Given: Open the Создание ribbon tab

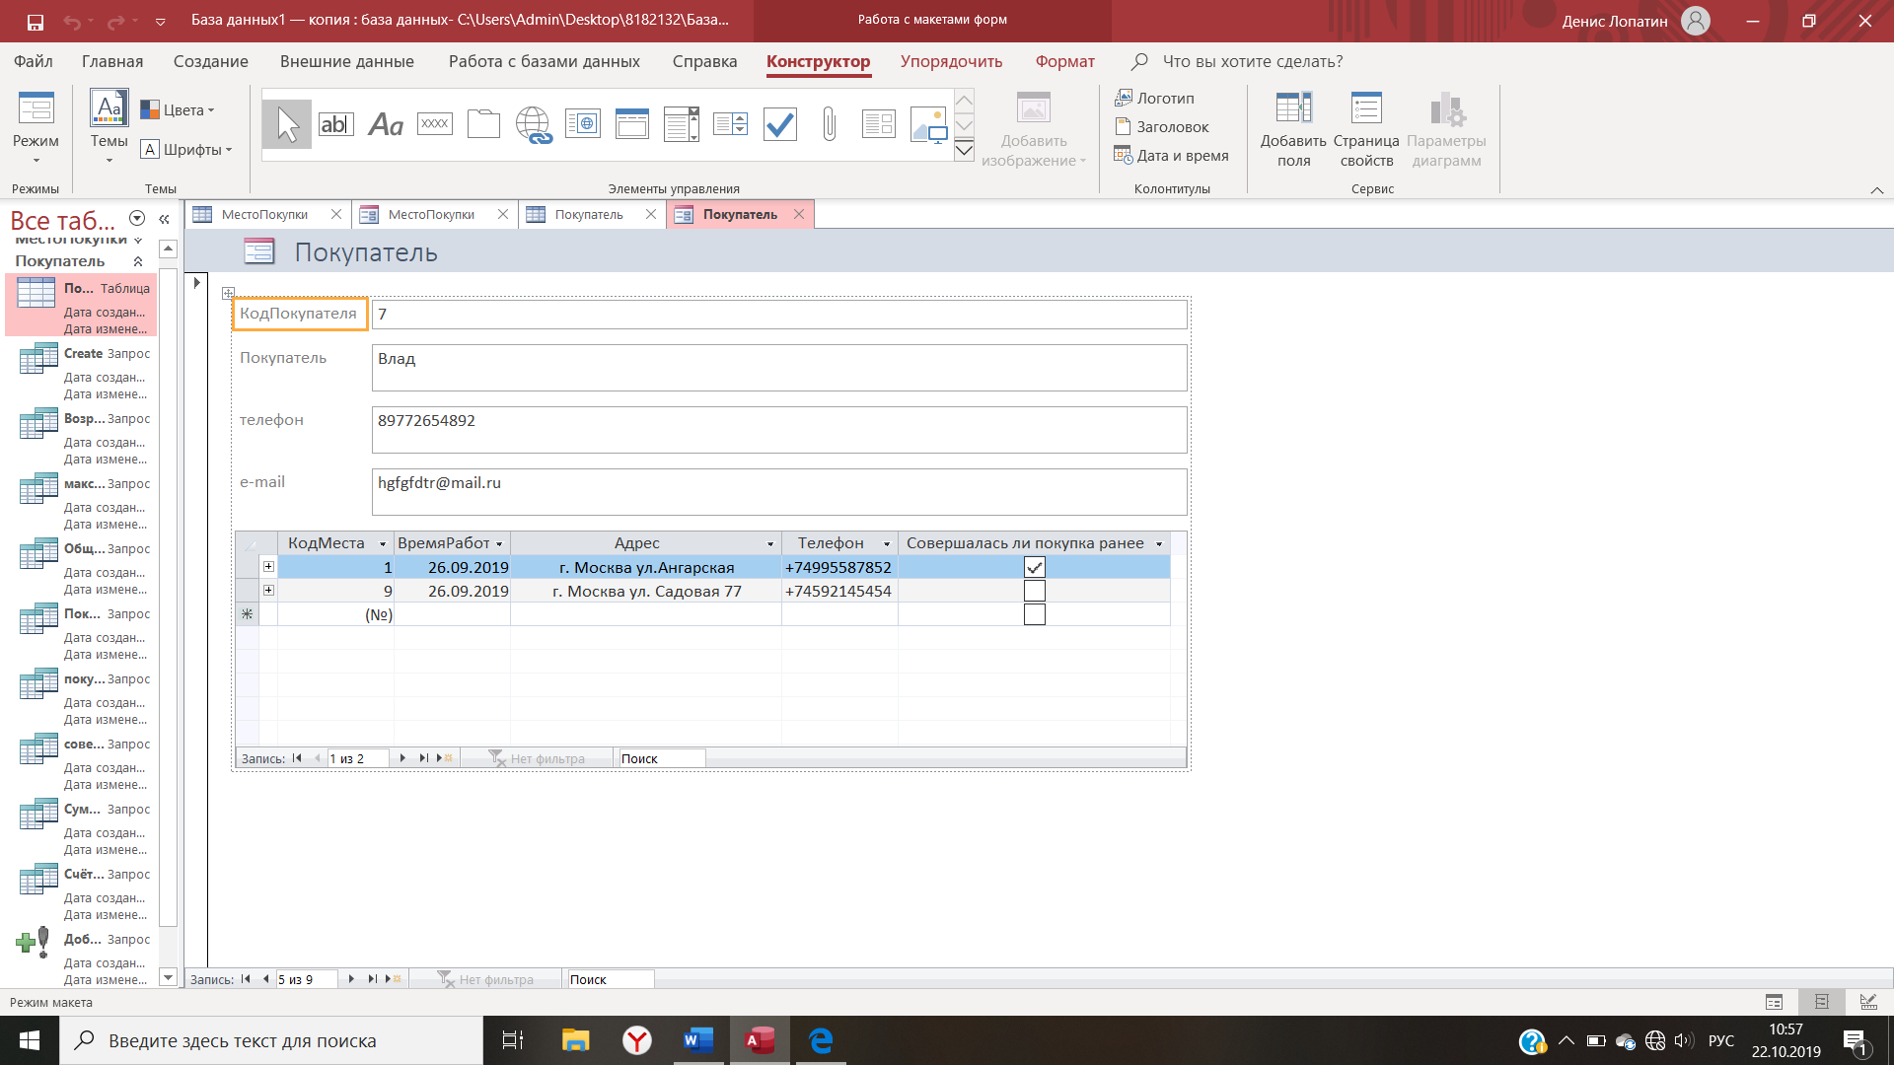Looking at the screenshot, I should coord(210,61).
